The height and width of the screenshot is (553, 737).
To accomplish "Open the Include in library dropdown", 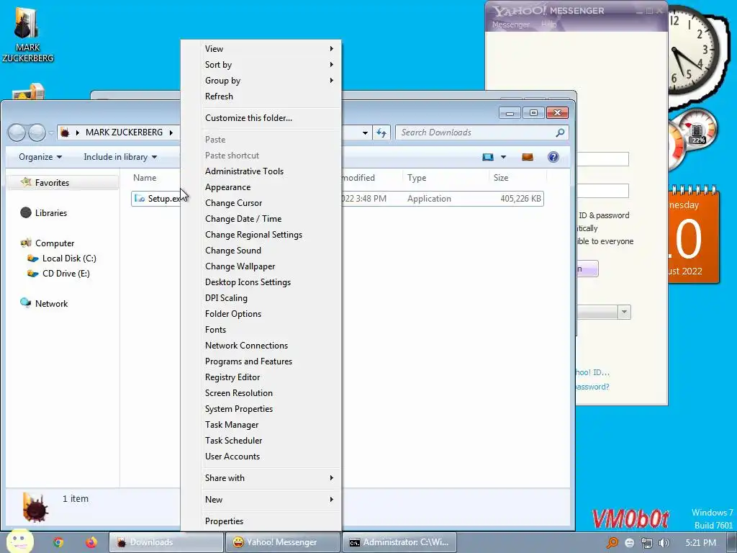I will (x=120, y=157).
